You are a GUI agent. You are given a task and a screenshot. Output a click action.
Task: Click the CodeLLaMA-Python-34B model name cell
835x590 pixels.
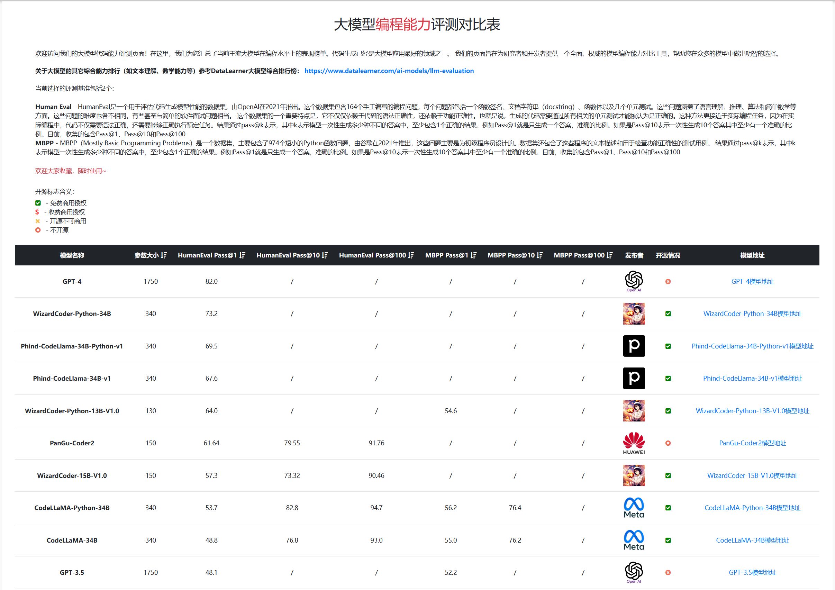coord(72,508)
